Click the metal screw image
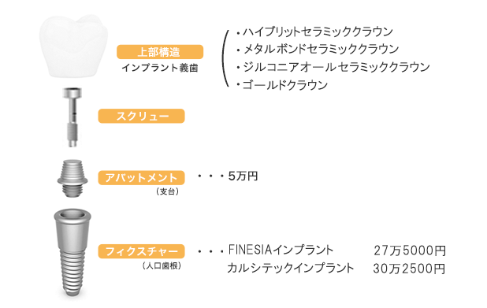This screenshot has height=308, width=487. point(72,117)
